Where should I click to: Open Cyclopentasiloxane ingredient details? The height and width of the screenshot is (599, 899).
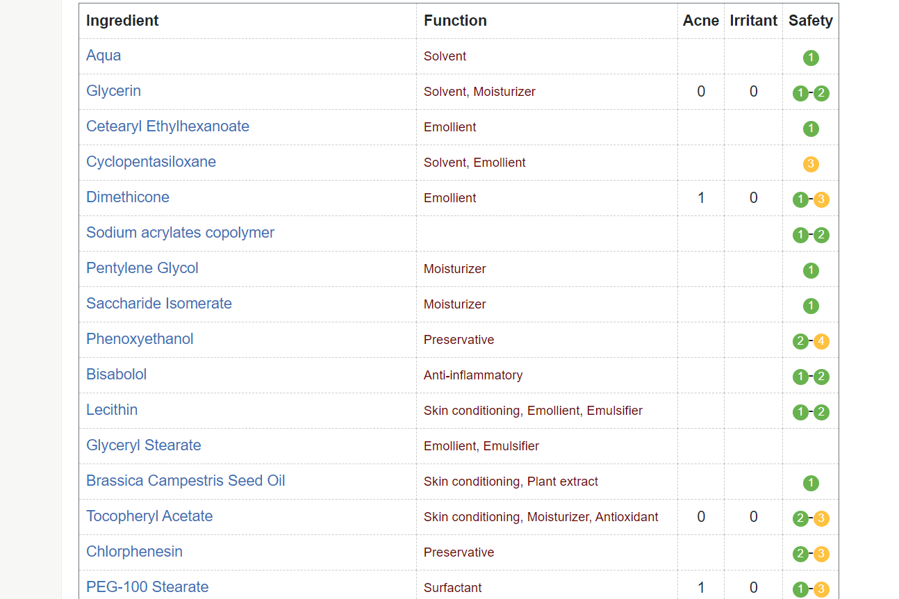(151, 162)
